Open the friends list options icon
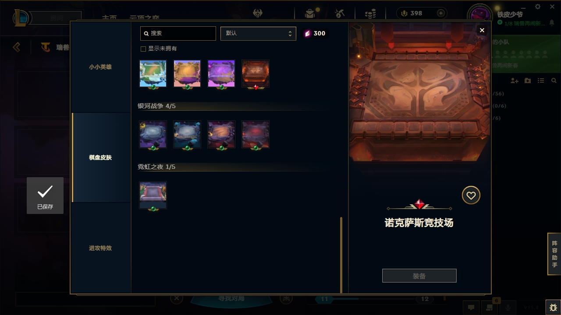Viewport: 561px width, 315px height. click(x=541, y=81)
